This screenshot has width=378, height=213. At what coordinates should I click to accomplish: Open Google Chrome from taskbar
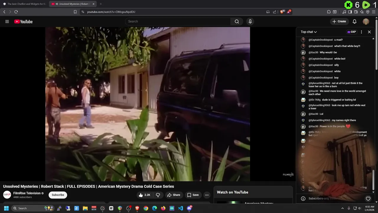pos(146,208)
